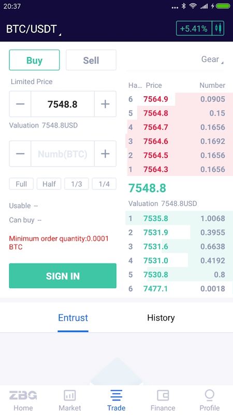The height and width of the screenshot is (415, 233).
Task: Switch to Sell mode
Action: (91, 60)
